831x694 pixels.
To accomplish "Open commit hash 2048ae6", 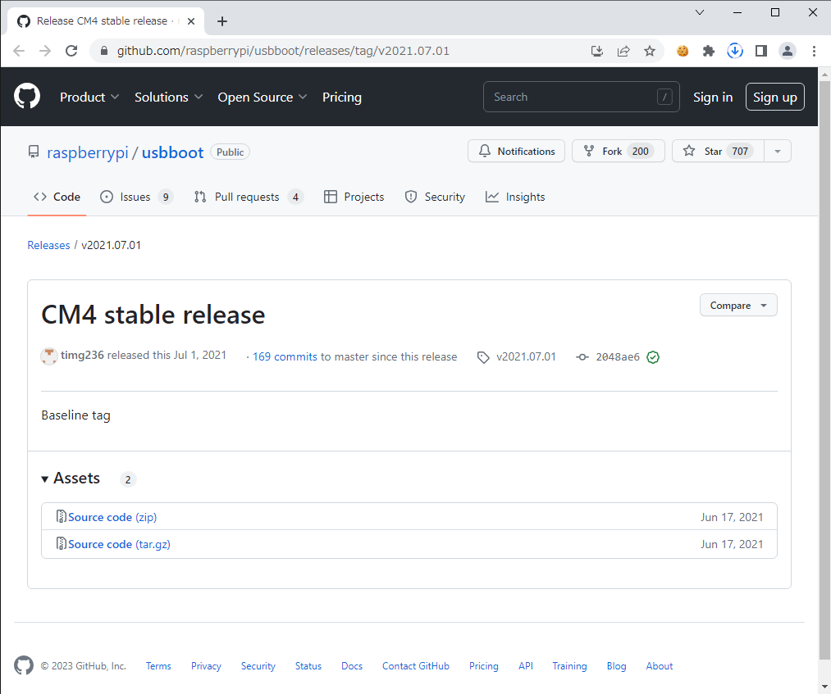I will pos(618,357).
